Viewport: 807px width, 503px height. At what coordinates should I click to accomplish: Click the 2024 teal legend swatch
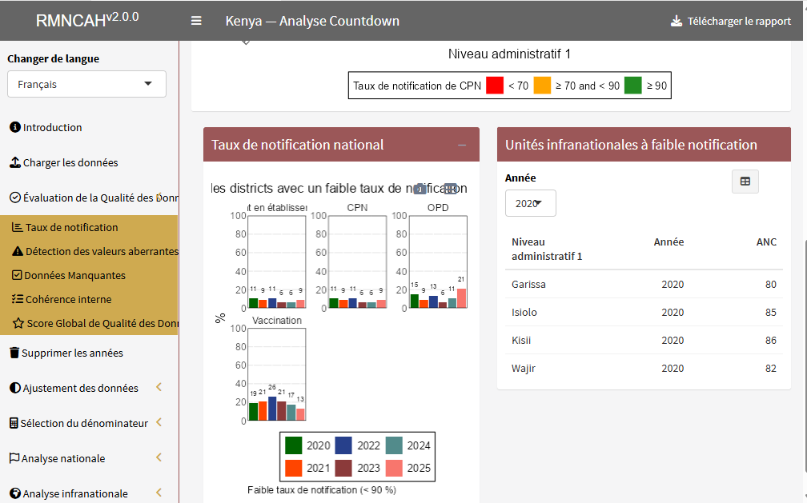394,445
